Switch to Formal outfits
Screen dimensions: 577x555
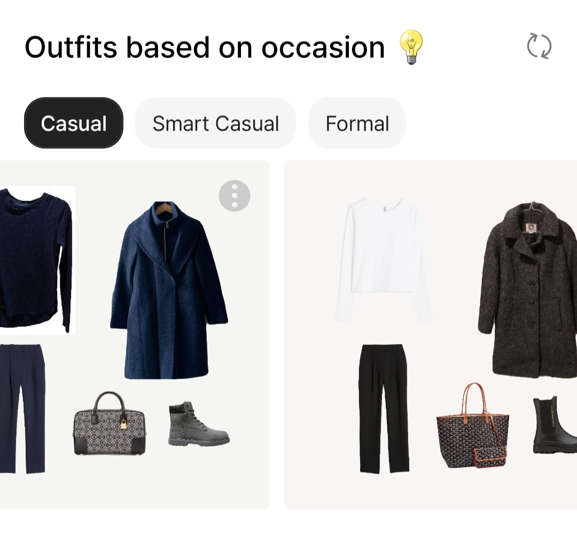click(x=357, y=123)
